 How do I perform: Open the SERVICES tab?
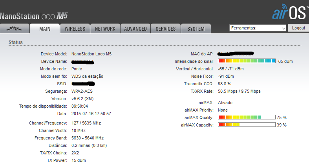pos(166,29)
